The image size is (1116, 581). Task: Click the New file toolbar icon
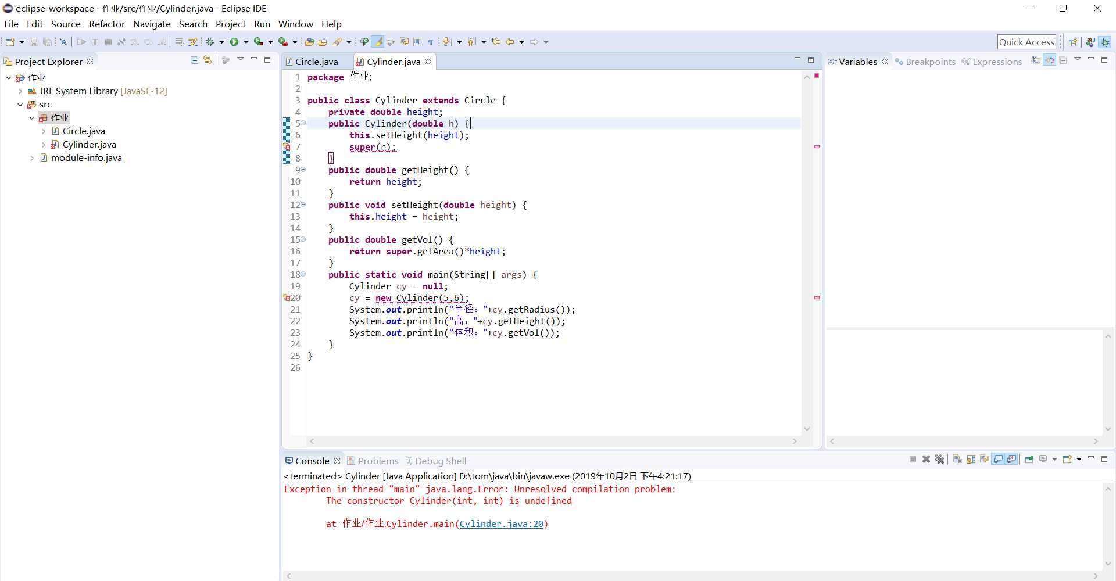(10, 42)
